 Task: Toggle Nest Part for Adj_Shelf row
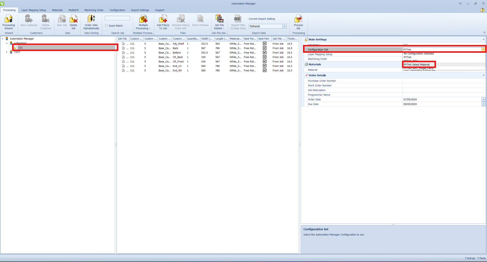(x=264, y=44)
